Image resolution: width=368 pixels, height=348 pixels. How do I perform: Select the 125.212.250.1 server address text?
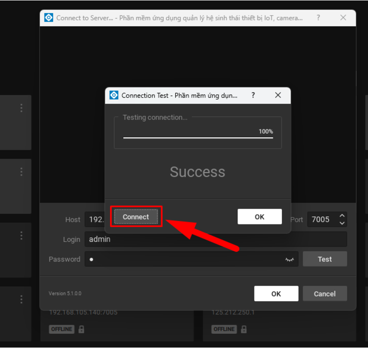click(233, 313)
